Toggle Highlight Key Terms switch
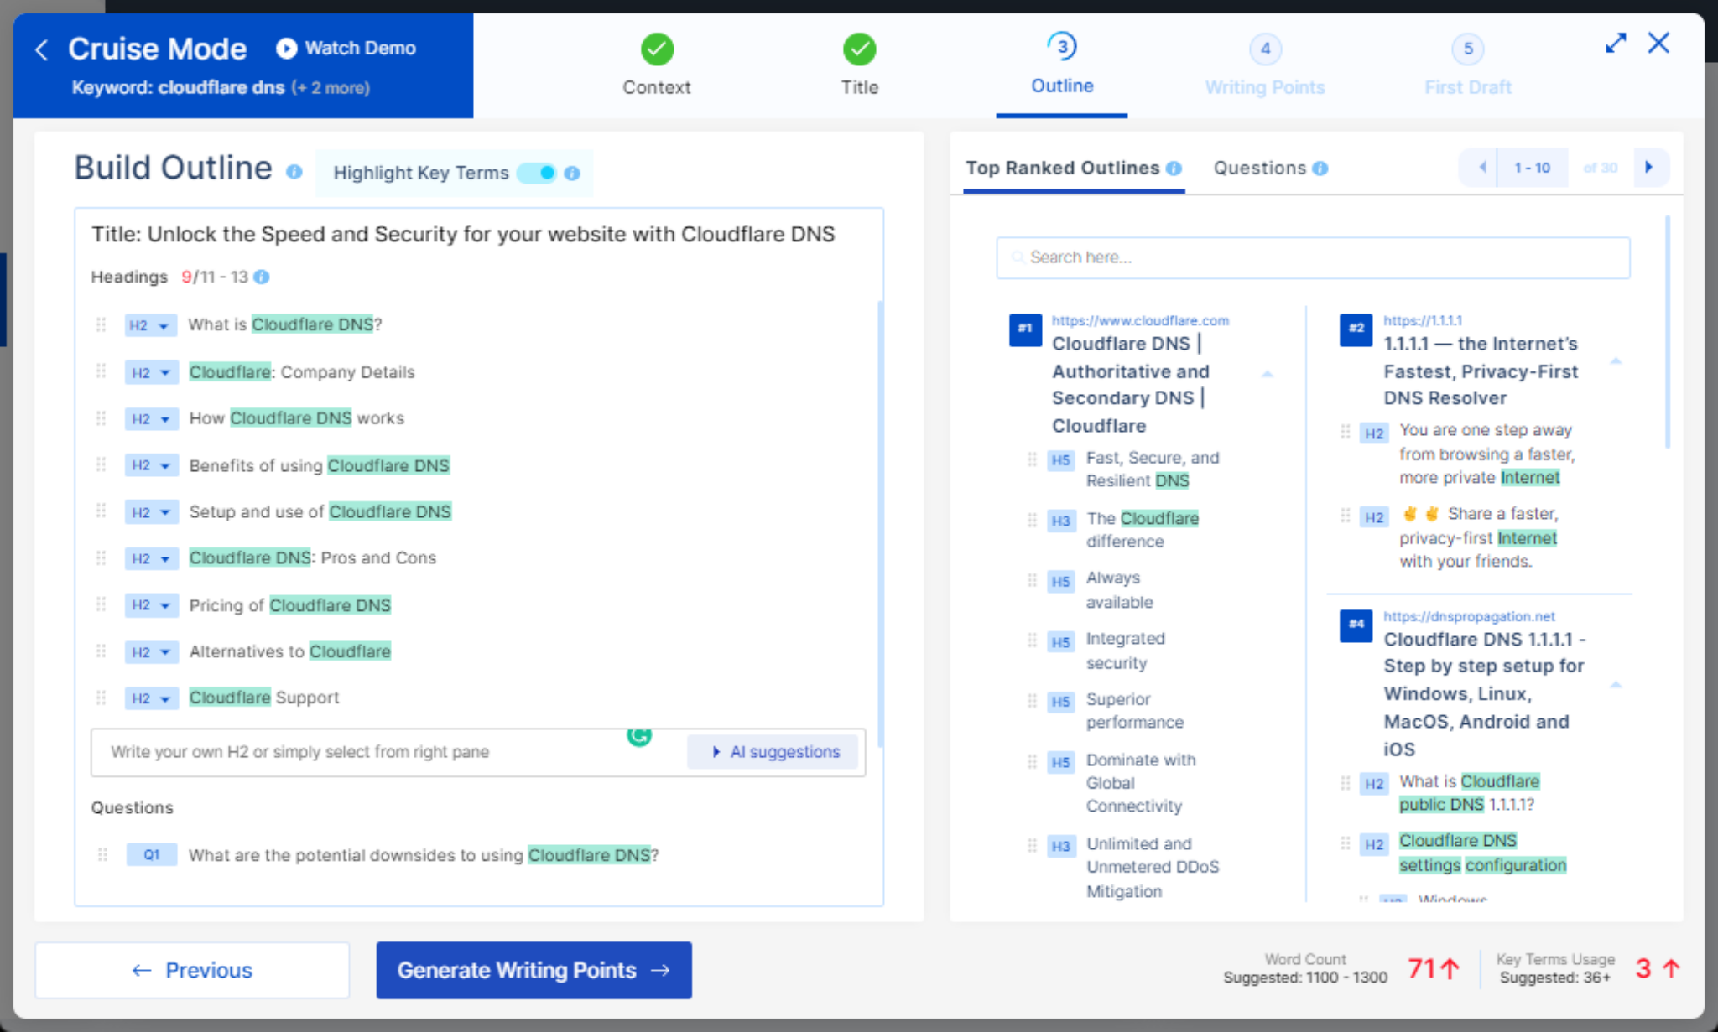This screenshot has height=1032, width=1718. 537,173
